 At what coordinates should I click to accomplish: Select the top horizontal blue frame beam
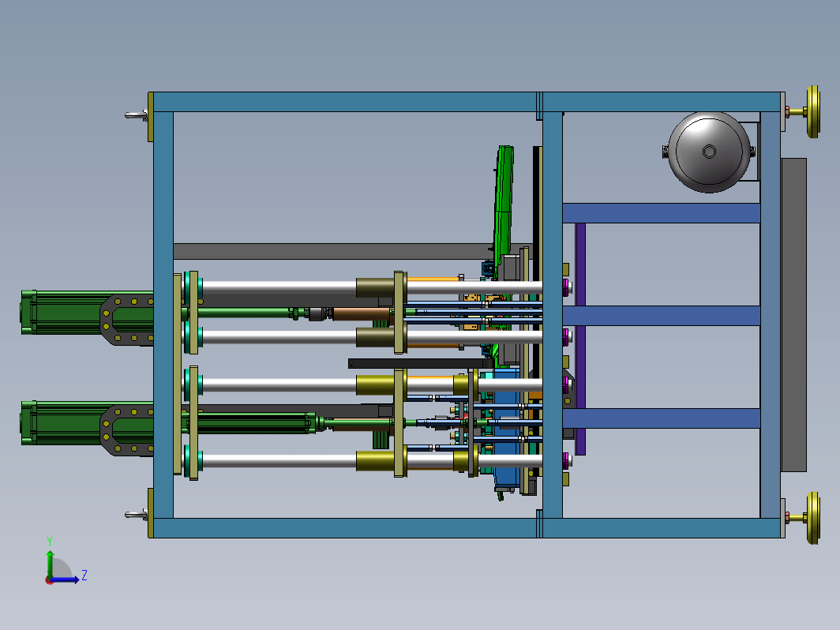pos(466,102)
